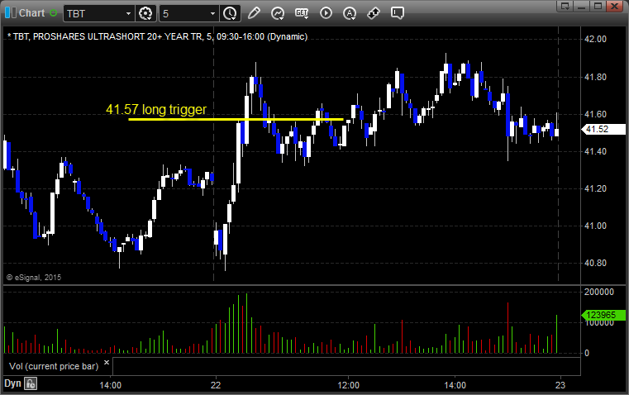Click the 200000 volume axis label
The image size is (629, 395).
click(x=599, y=292)
